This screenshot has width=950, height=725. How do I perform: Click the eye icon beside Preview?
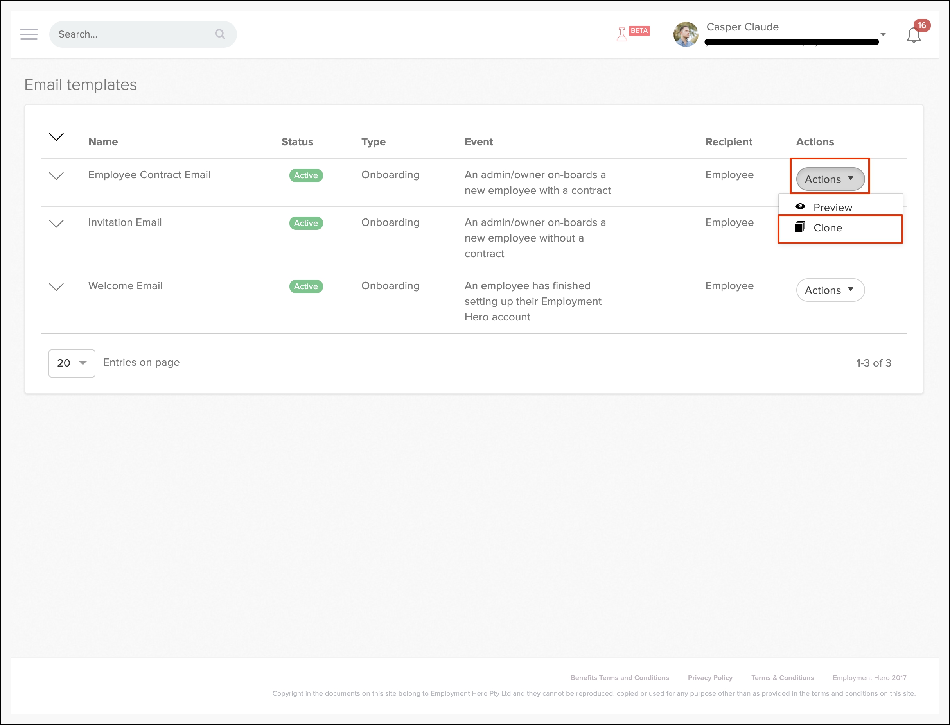[x=800, y=207]
